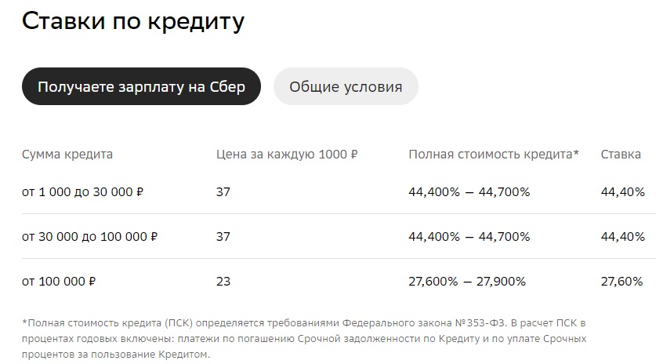Click the ПСК footnote text
656x364 pixels.
304,338
